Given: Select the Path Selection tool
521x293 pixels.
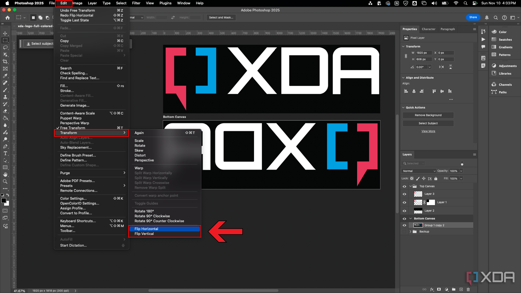Looking at the screenshot, I should (5, 160).
